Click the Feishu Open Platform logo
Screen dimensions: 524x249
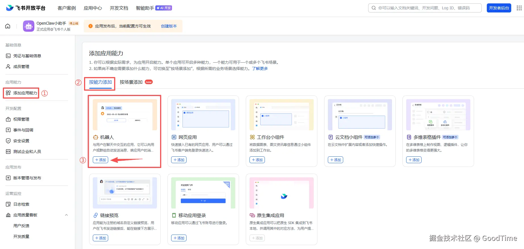pyautogui.click(x=26, y=8)
